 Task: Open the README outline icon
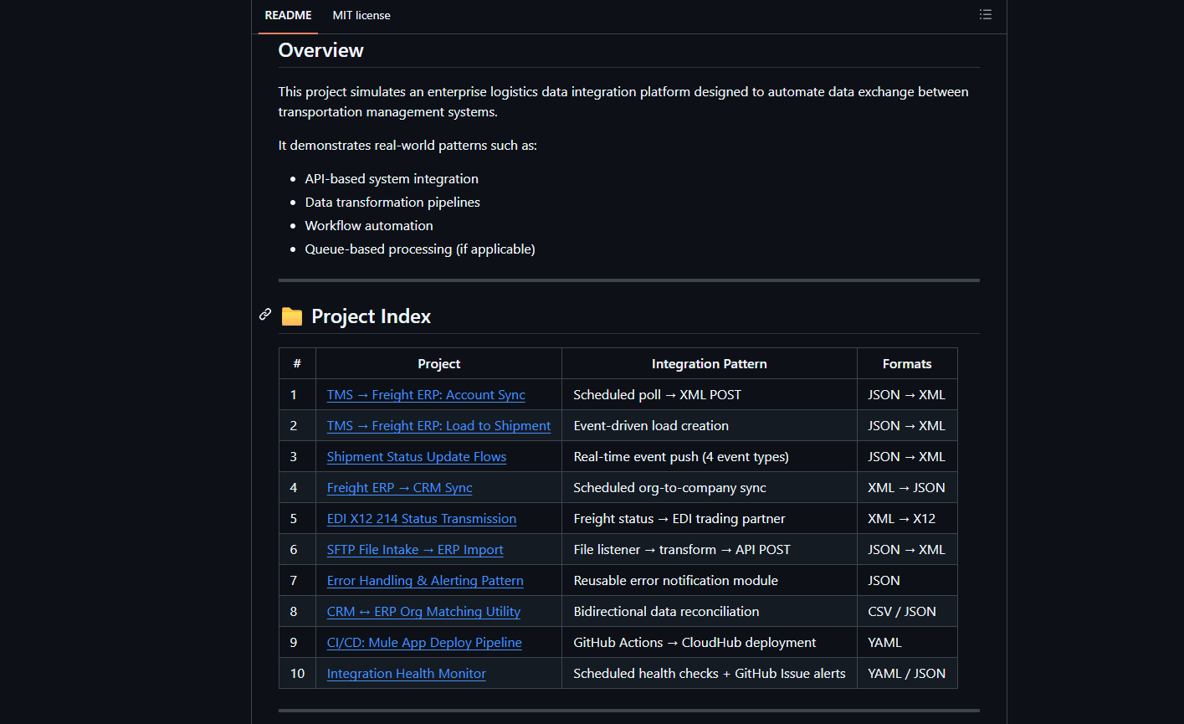click(x=986, y=14)
